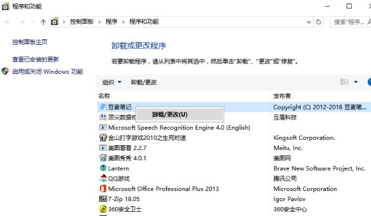This screenshot has width=371, height=216.
Task: Refresh the programs list
Action: (319, 22)
